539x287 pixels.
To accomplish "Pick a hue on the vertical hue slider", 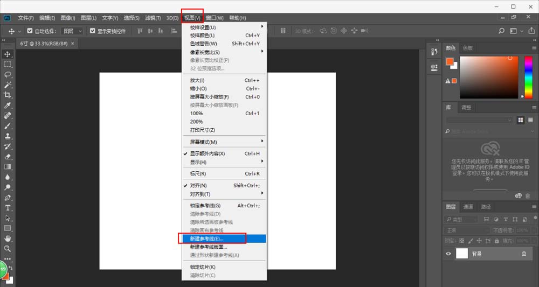I will (x=529, y=77).
